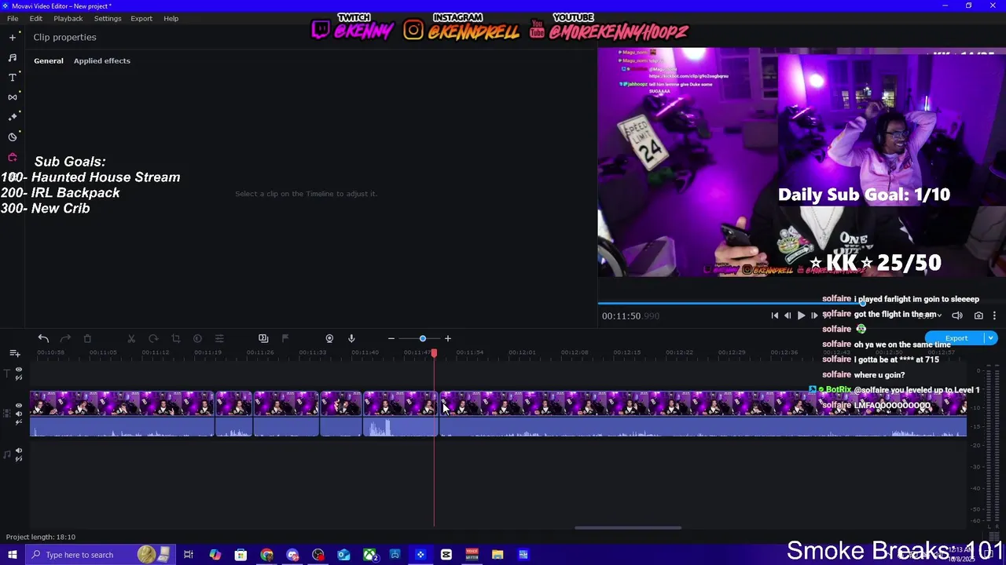Screen dimensions: 1006x565
Task: Toggle title track link icon
Action: coord(19,377)
